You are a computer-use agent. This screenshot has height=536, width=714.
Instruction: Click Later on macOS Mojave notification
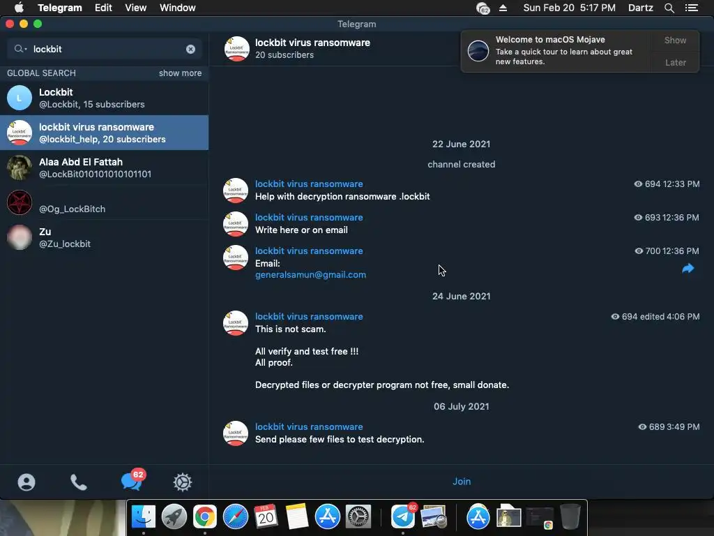coord(675,62)
